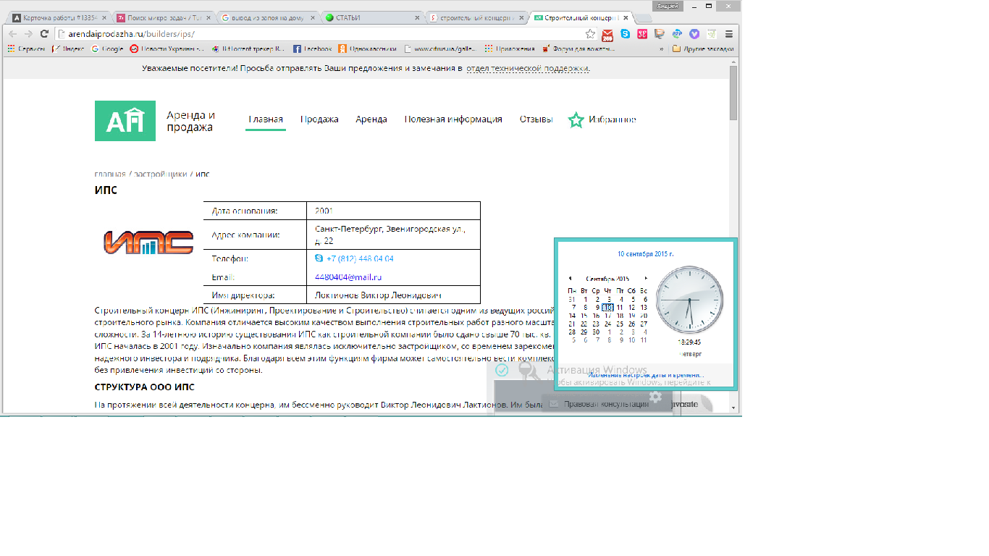The image size is (989, 556).
Task: Select September 30 in the calendar
Action: point(596,332)
